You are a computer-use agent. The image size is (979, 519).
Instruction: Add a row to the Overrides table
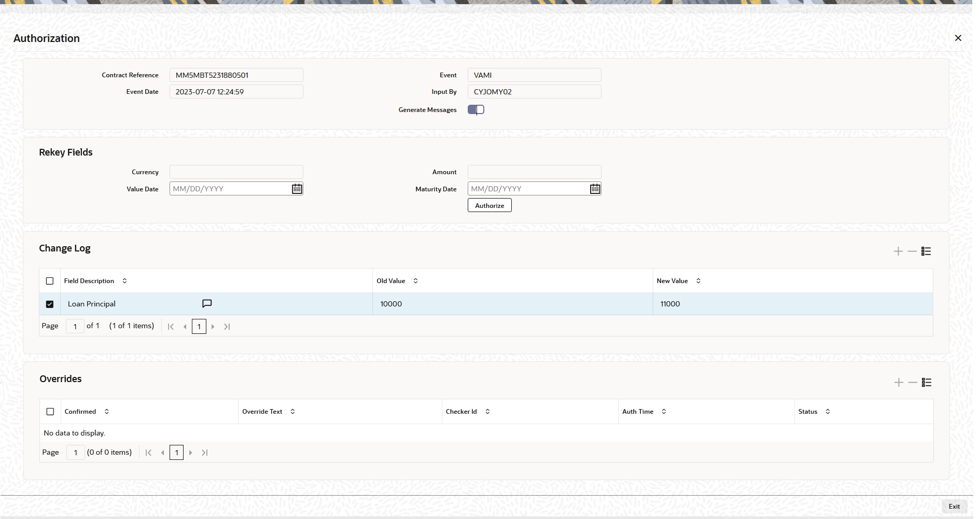[x=899, y=383]
